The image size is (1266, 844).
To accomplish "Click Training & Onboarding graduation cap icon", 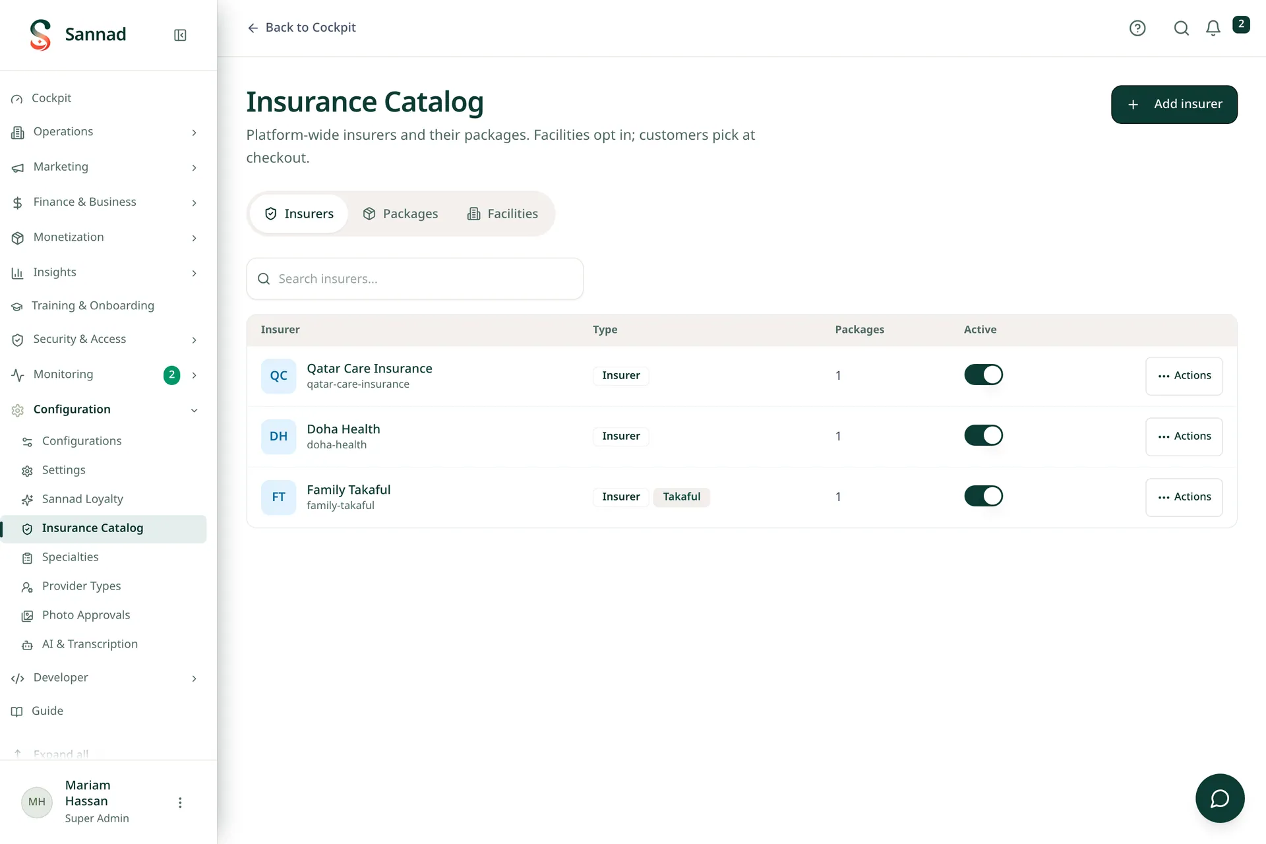I will [x=17, y=306].
